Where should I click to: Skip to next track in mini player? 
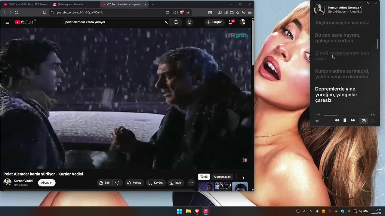(353, 120)
